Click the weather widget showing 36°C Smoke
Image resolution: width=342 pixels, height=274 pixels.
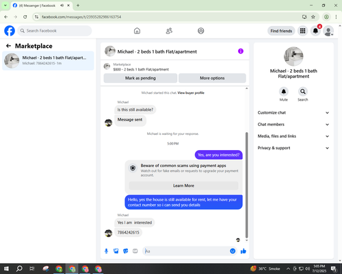click(x=265, y=269)
